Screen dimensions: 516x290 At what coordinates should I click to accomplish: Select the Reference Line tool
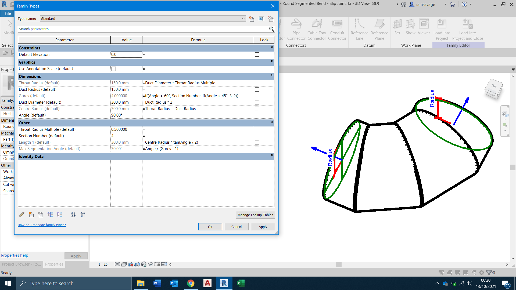tap(359, 29)
